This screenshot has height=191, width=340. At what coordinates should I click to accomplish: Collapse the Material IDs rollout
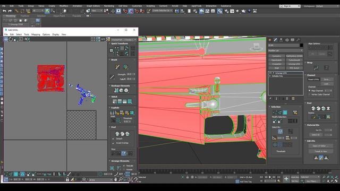click(x=313, y=125)
